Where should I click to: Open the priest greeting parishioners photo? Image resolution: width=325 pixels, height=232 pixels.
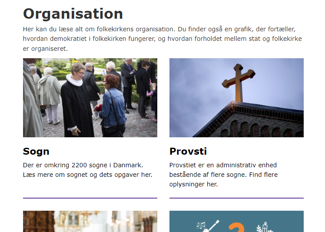point(90,98)
